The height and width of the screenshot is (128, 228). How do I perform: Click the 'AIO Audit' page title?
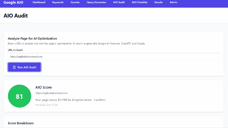tap(16, 16)
